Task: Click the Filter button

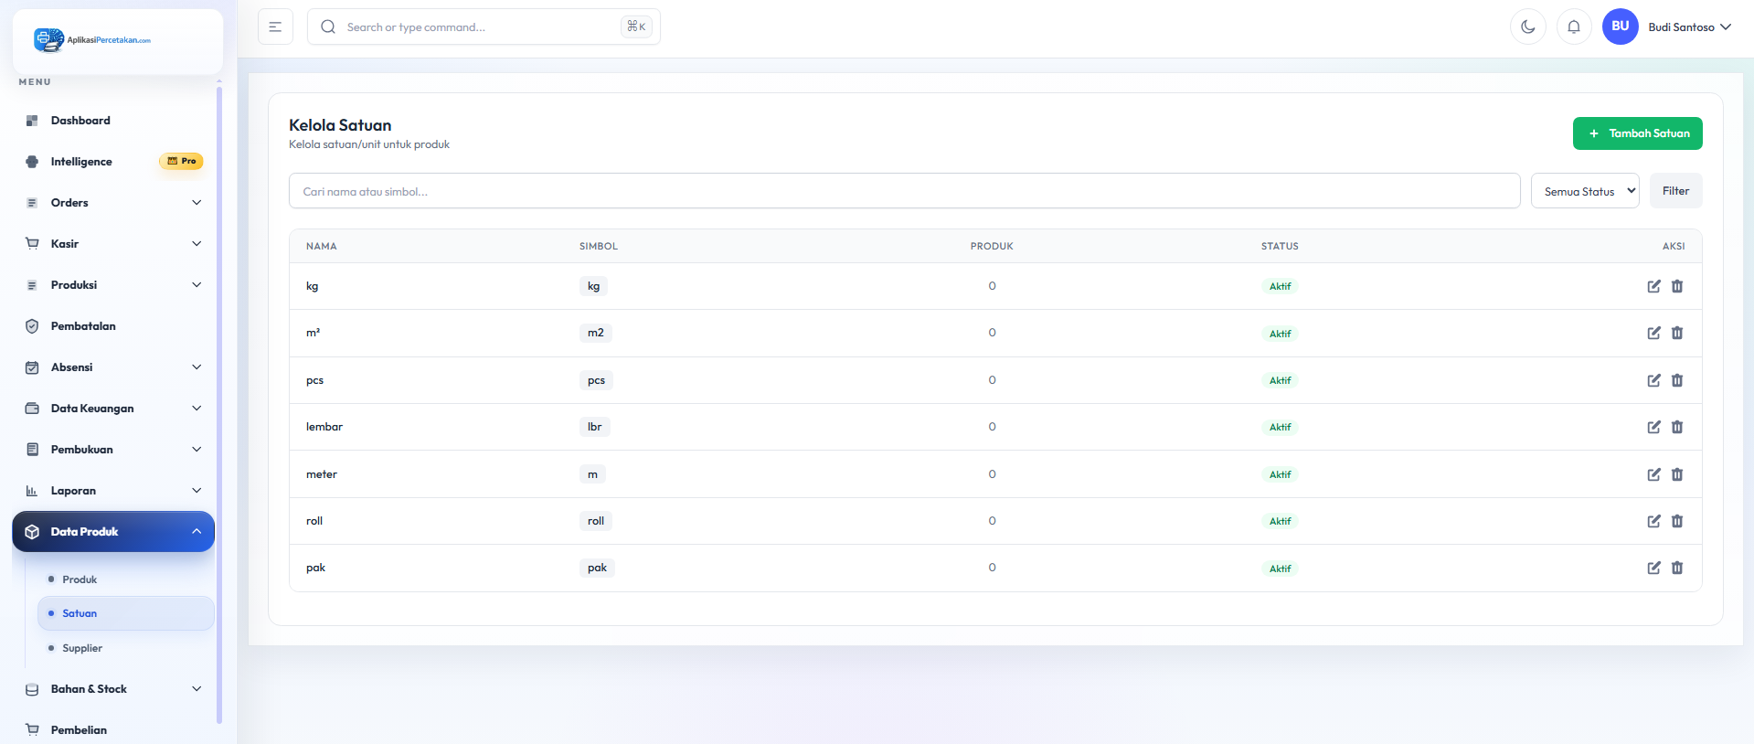Action: [1675, 191]
